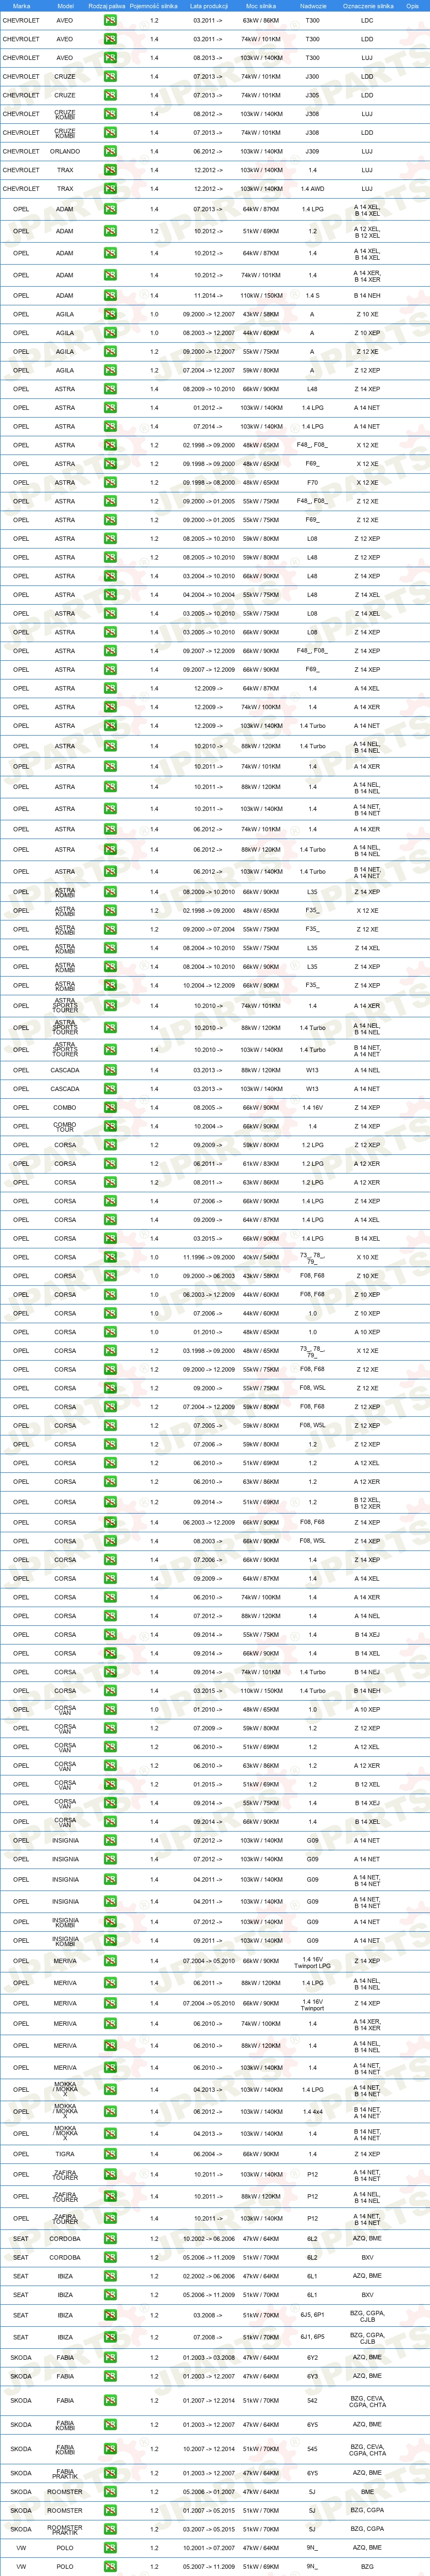Click the Moc silnika column header
The image size is (430, 2576).
(261, 6)
